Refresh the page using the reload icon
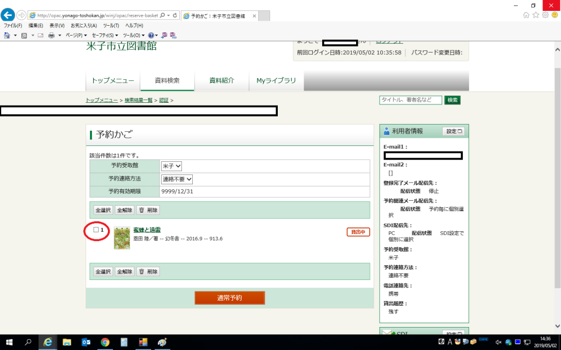Image resolution: width=561 pixels, height=350 pixels. pos(175,15)
